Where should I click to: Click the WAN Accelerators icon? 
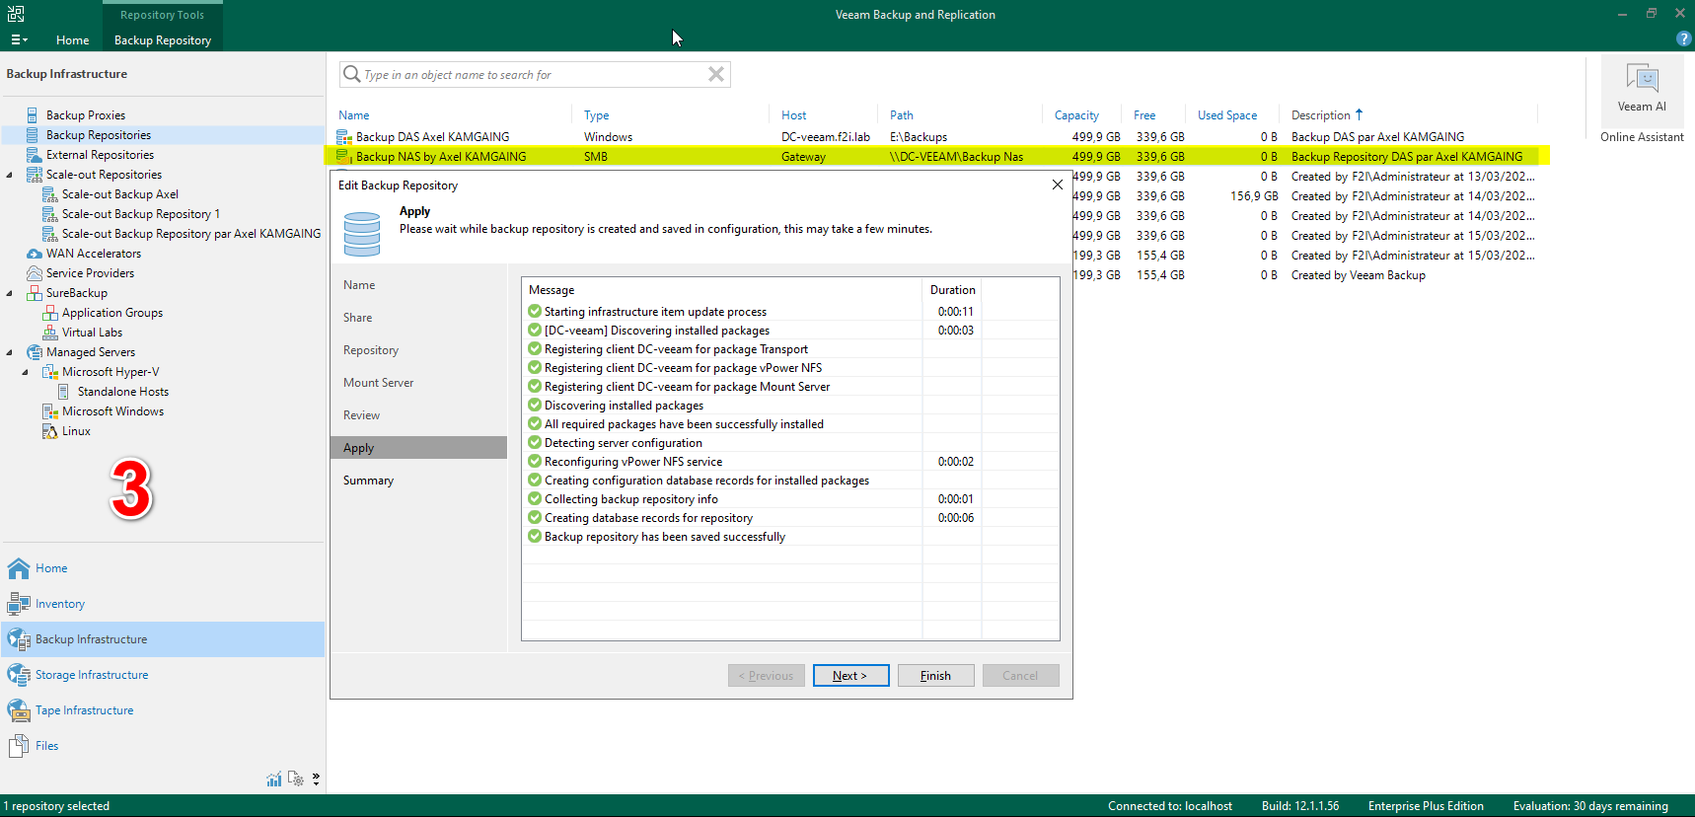click(34, 254)
